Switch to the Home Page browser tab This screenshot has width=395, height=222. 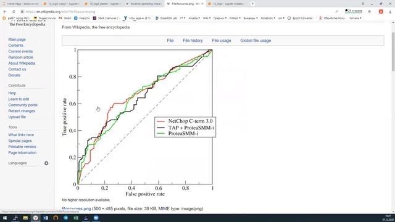[x=20, y=4]
